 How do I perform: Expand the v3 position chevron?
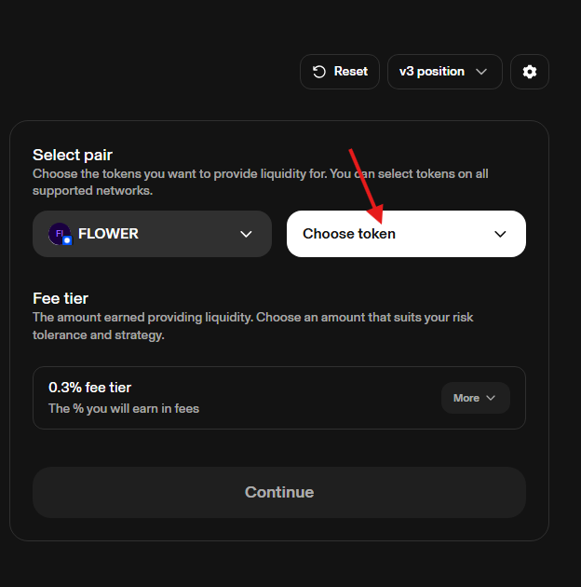coord(481,72)
